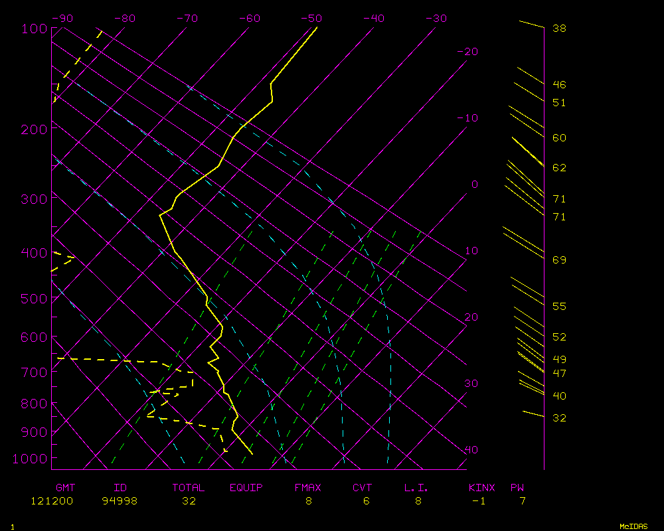Select the 500 pressure level label

(34, 299)
